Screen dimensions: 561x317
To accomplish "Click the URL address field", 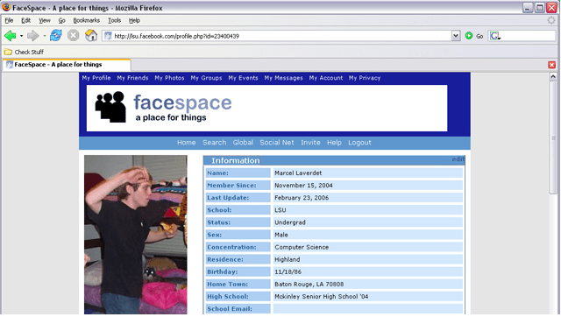I will click(x=278, y=36).
